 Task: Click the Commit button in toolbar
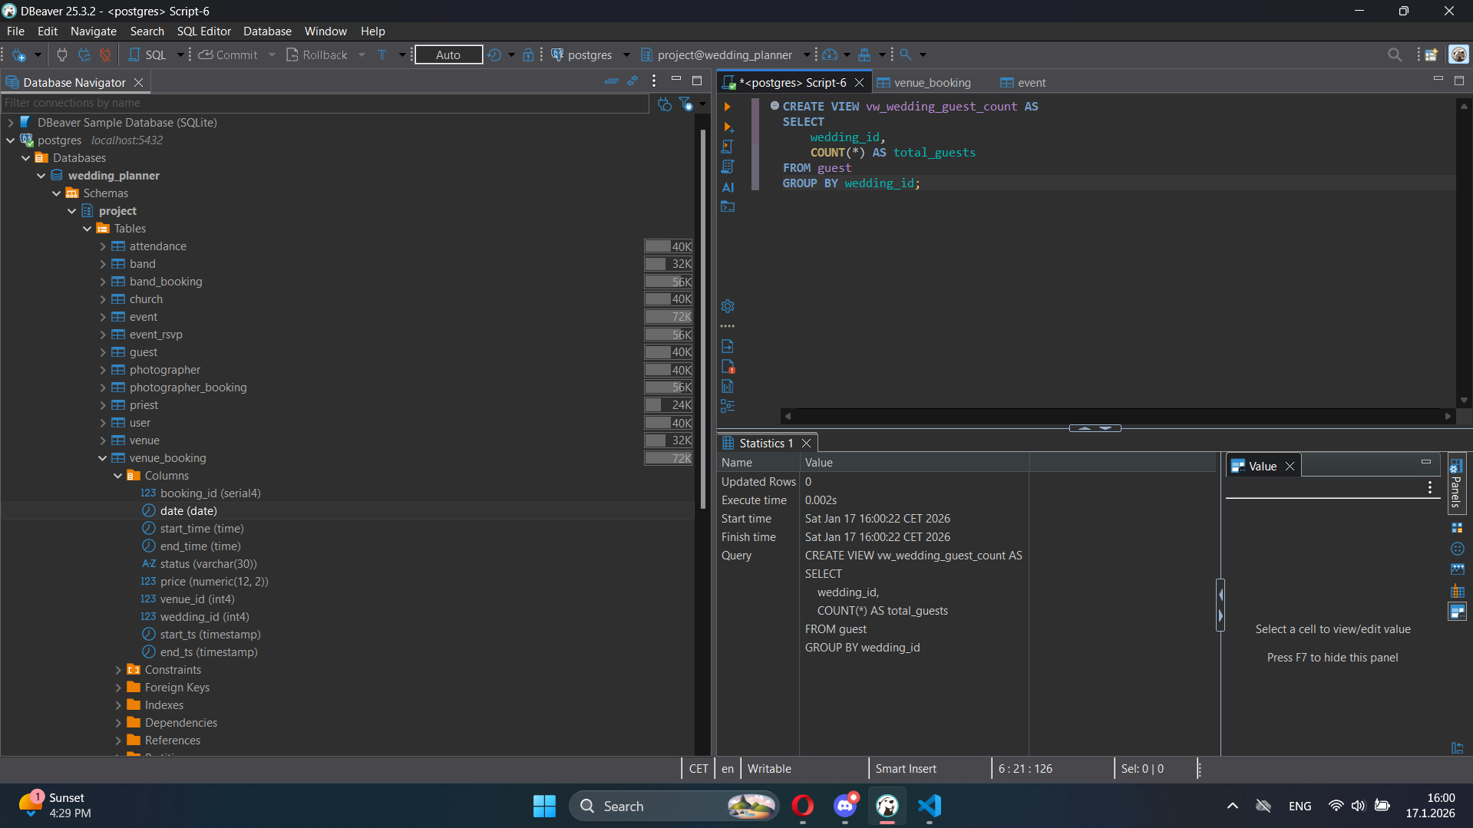coord(229,54)
